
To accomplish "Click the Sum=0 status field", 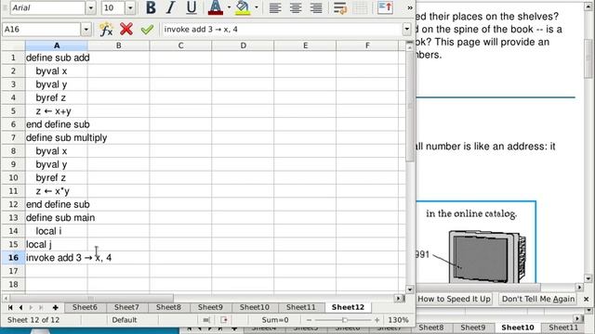I will coord(275,320).
